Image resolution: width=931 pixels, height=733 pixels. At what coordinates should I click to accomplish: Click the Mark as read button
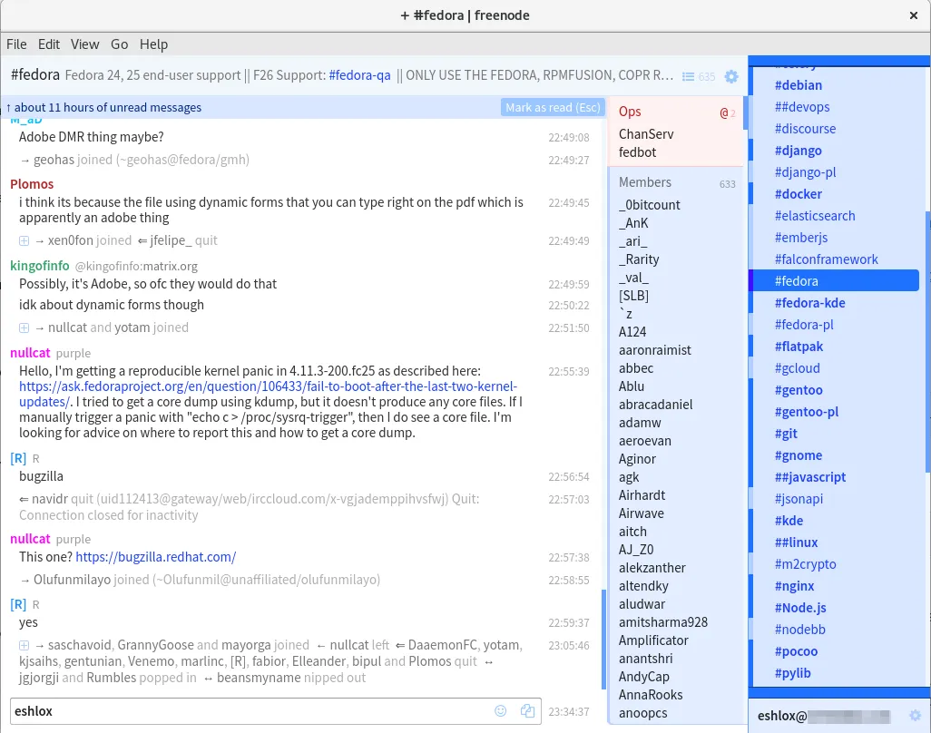552,107
